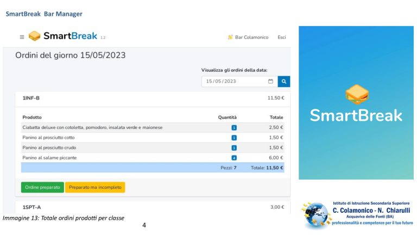The width and height of the screenshot is (417, 235).
Task: Open the calendar picker icon
Action: point(270,81)
